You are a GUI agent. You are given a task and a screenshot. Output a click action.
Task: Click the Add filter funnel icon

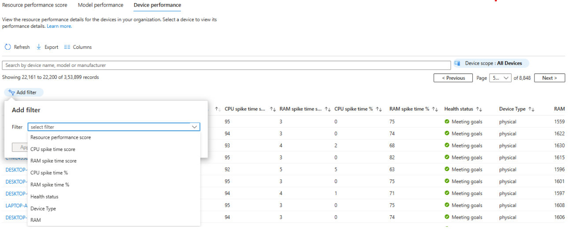11,92
